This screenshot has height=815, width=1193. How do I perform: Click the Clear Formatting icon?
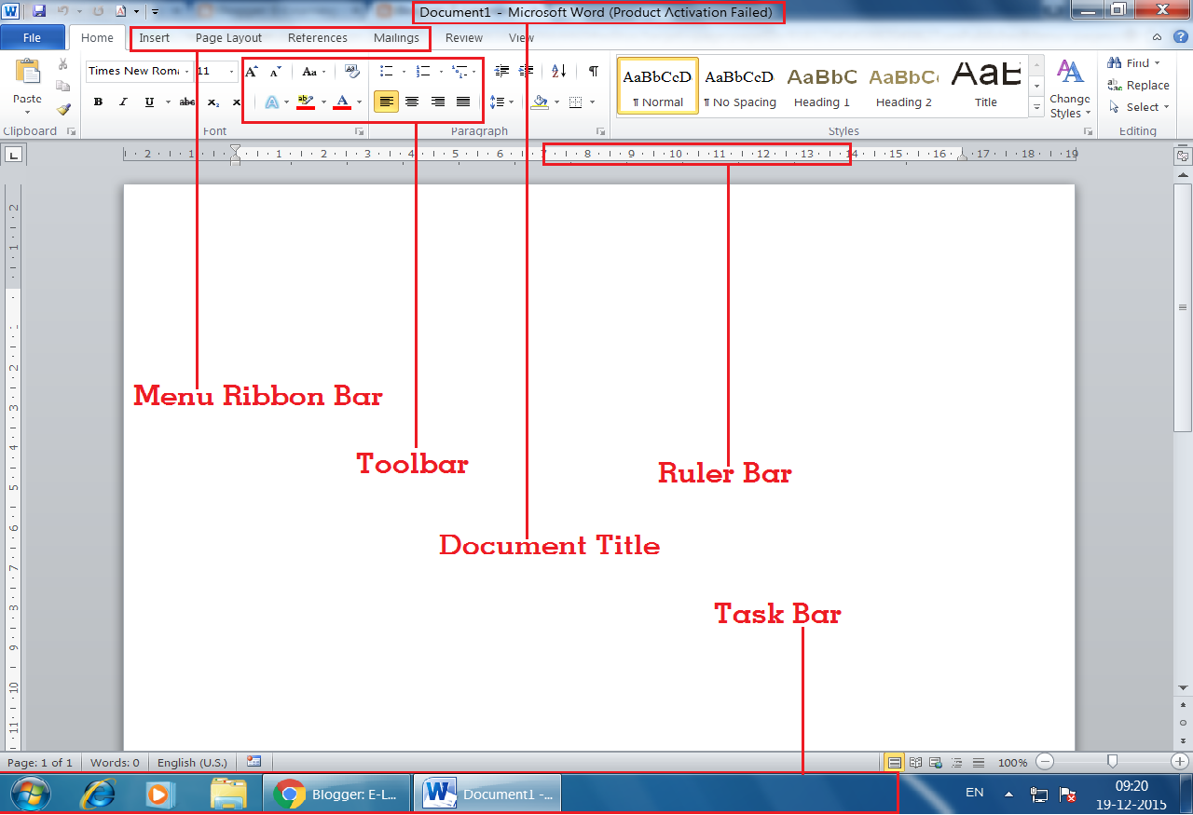[351, 71]
